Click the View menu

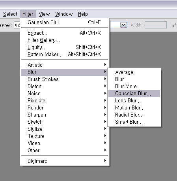point(44,14)
